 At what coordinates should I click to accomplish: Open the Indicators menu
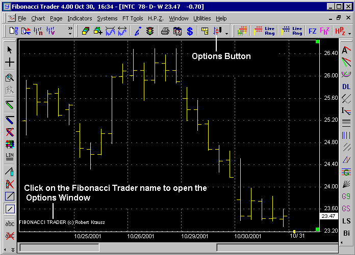[x=80, y=18]
